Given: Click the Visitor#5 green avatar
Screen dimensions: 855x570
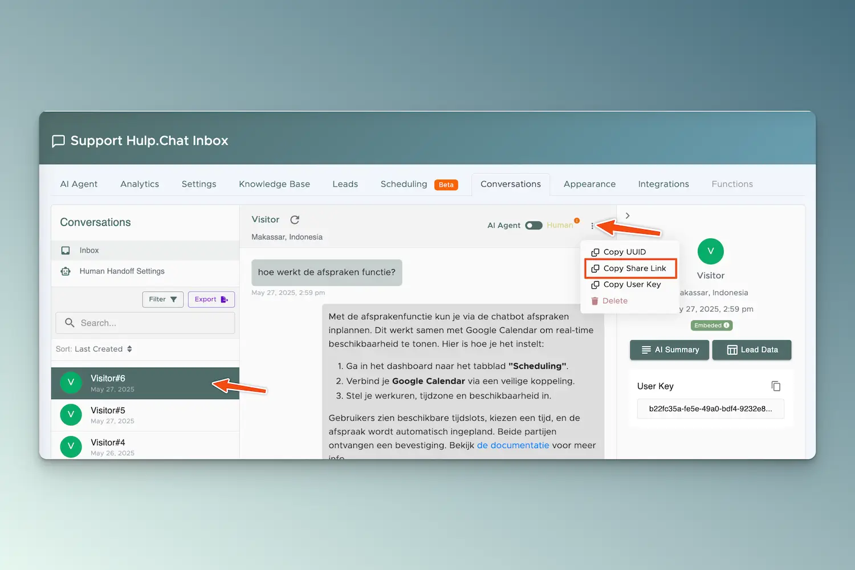Looking at the screenshot, I should [71, 414].
